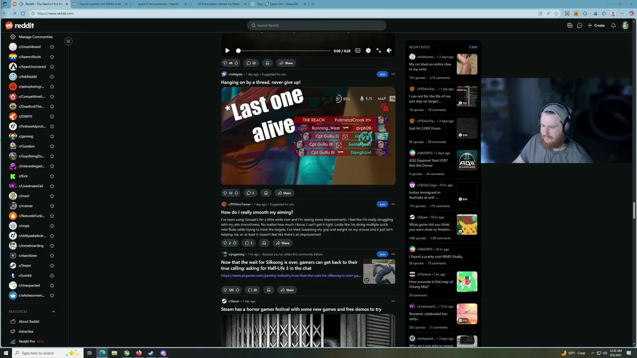The height and width of the screenshot is (358, 637).
Task: Open Steam from the taskbar
Action: pos(151,353)
